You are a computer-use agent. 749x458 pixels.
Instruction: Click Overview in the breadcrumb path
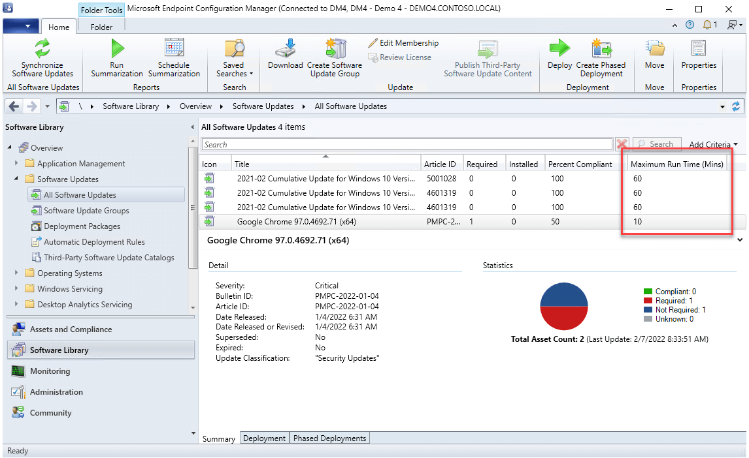[x=195, y=106]
